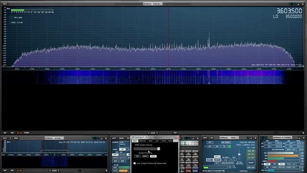Screen dimensions: 307x173
Task: Open the MISC tab in the RX Settings dialog
Action: [170, 141]
